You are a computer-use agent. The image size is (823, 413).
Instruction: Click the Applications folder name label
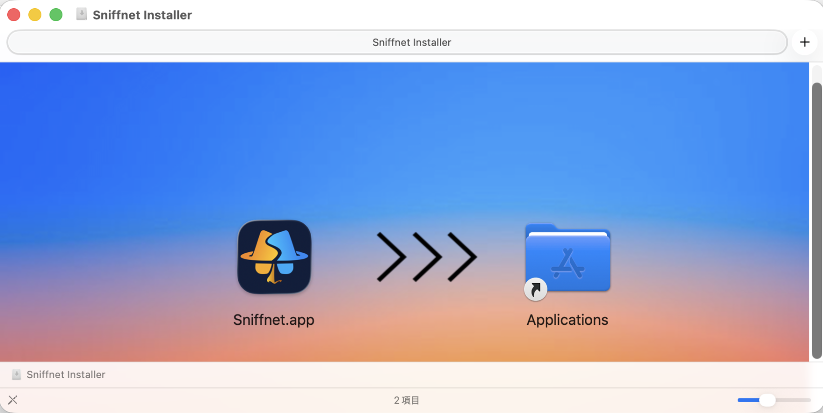pyautogui.click(x=567, y=320)
